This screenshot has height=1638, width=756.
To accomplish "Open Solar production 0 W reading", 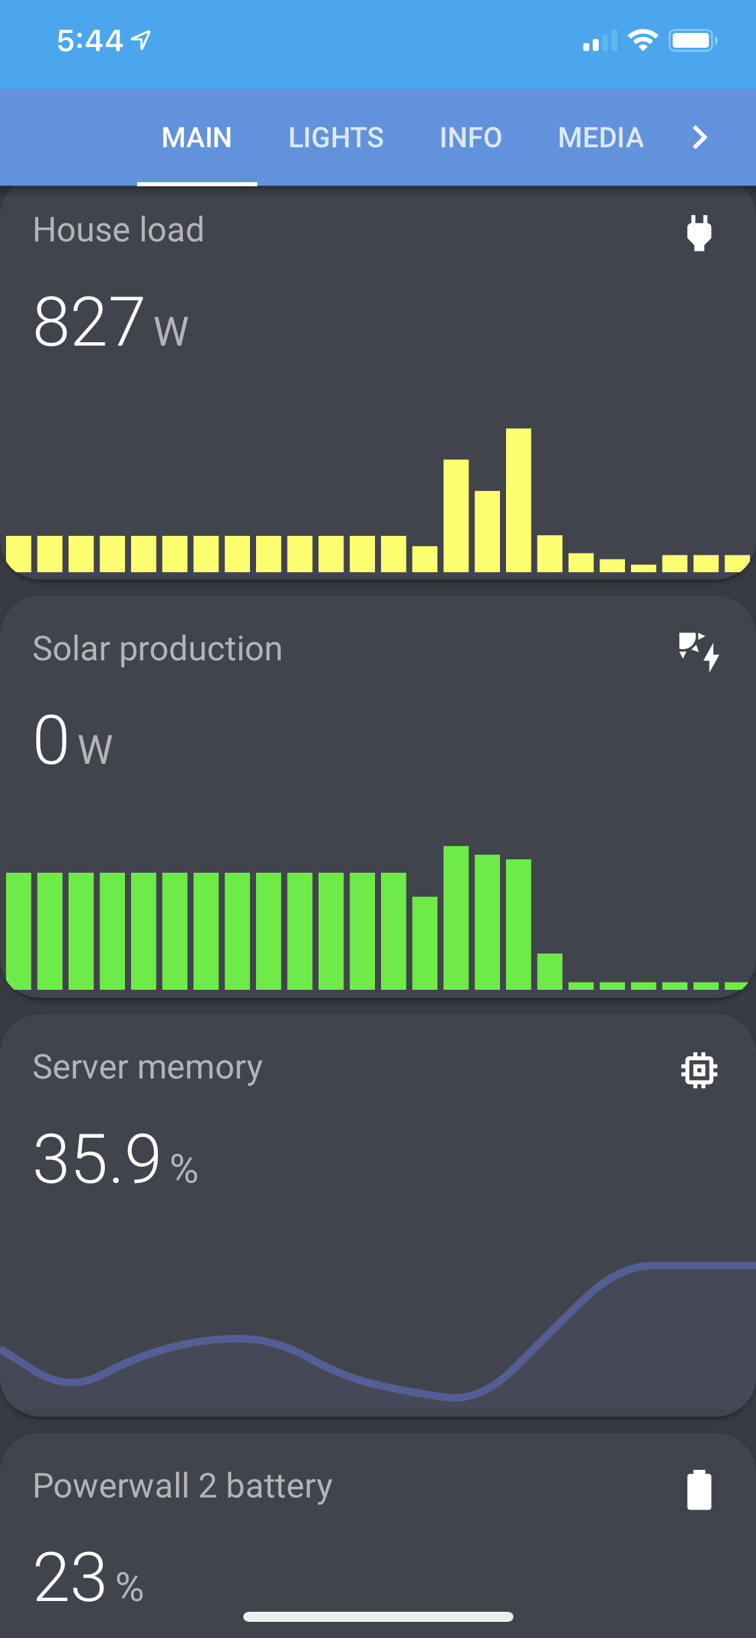I will click(73, 741).
